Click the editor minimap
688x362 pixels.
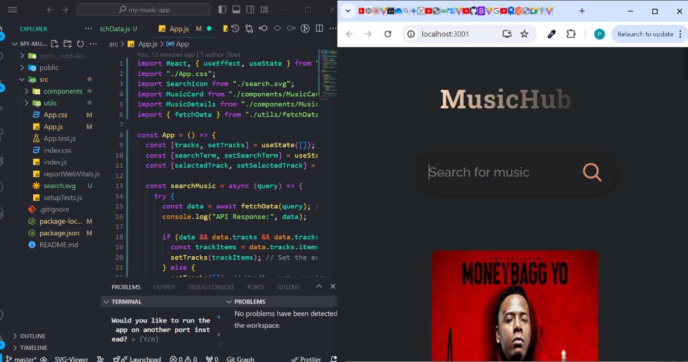click(x=327, y=75)
